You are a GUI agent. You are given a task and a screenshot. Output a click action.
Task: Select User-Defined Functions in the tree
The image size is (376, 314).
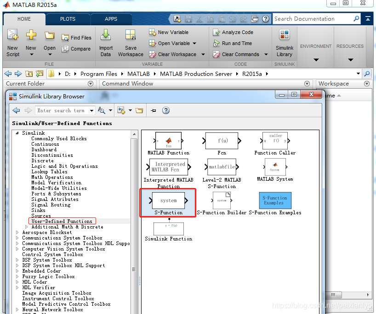pyautogui.click(x=62, y=221)
